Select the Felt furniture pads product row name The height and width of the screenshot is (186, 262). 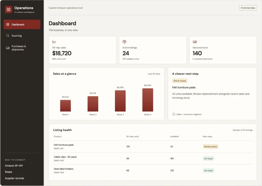tap(64, 145)
